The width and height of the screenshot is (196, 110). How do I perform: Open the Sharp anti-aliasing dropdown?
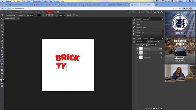[62, 15]
